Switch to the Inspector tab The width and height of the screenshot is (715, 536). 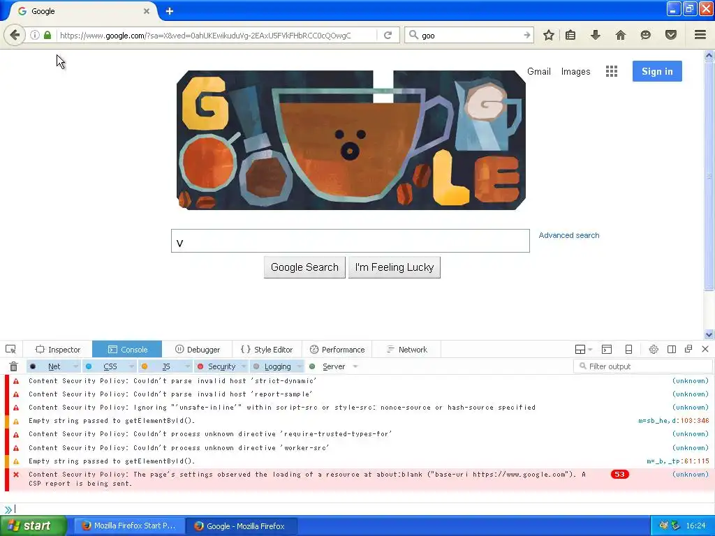[x=58, y=350]
